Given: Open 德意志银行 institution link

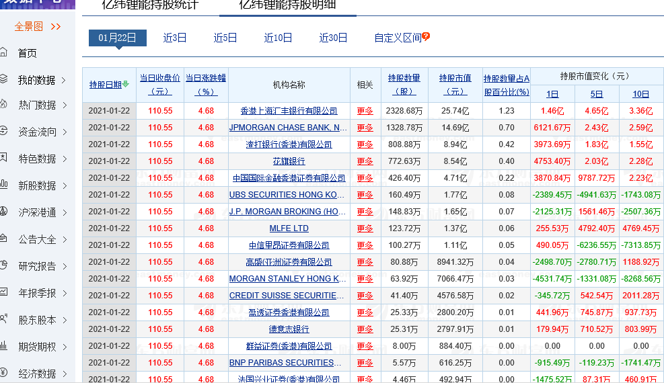Looking at the screenshot, I should tap(289, 329).
